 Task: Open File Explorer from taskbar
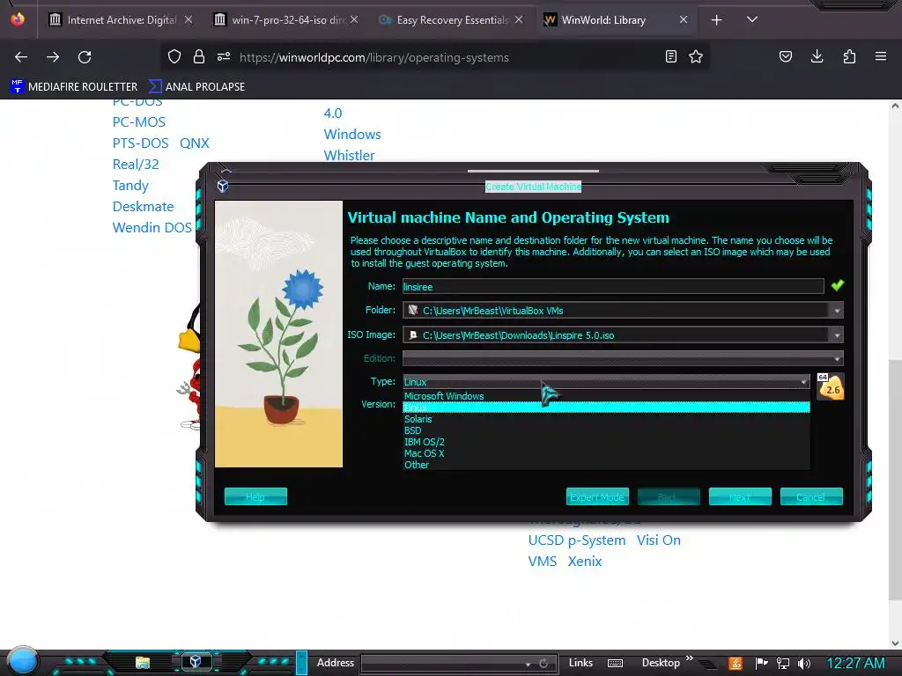pos(142,662)
